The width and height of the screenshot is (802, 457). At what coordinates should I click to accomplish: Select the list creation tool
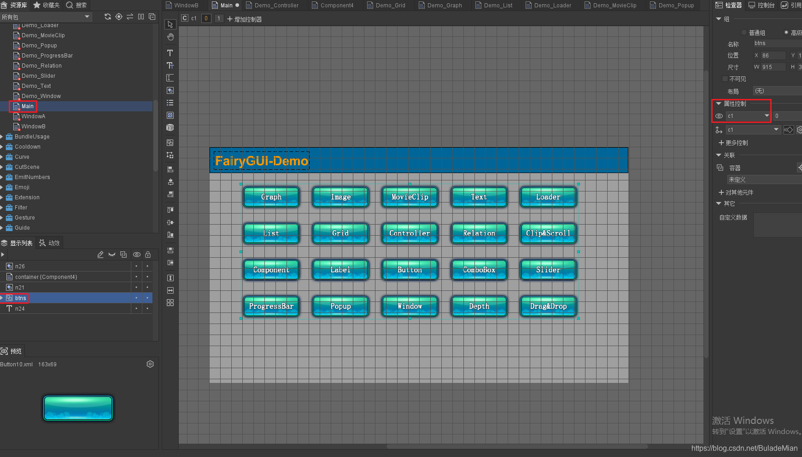coord(170,102)
